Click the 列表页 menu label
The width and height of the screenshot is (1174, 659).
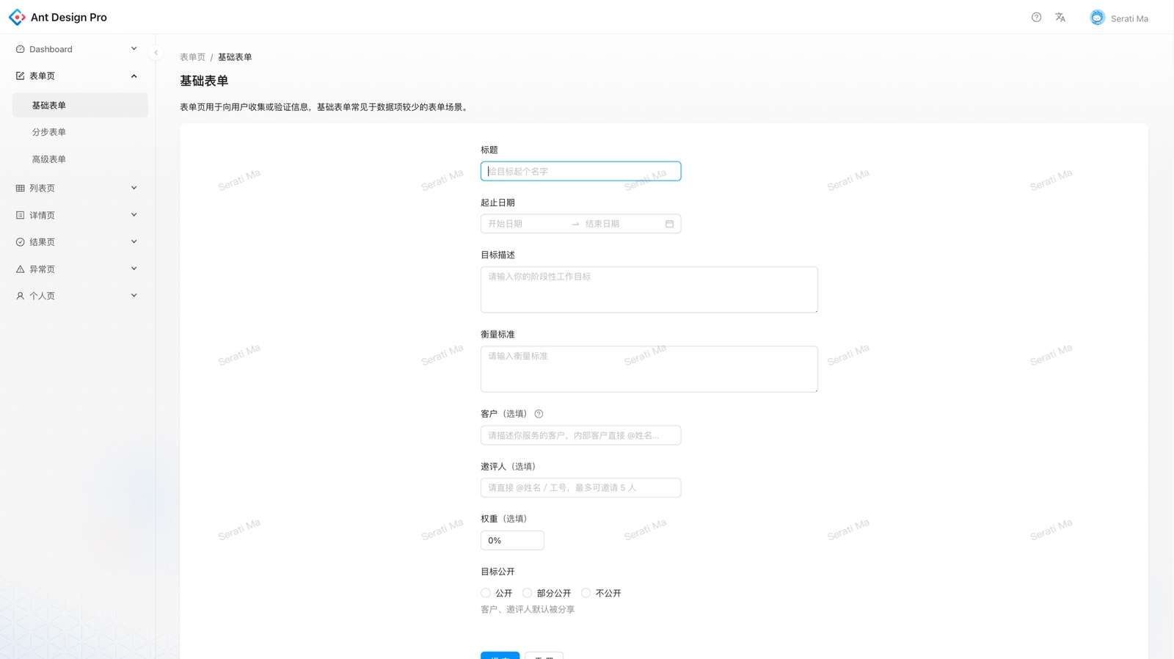[x=42, y=188]
